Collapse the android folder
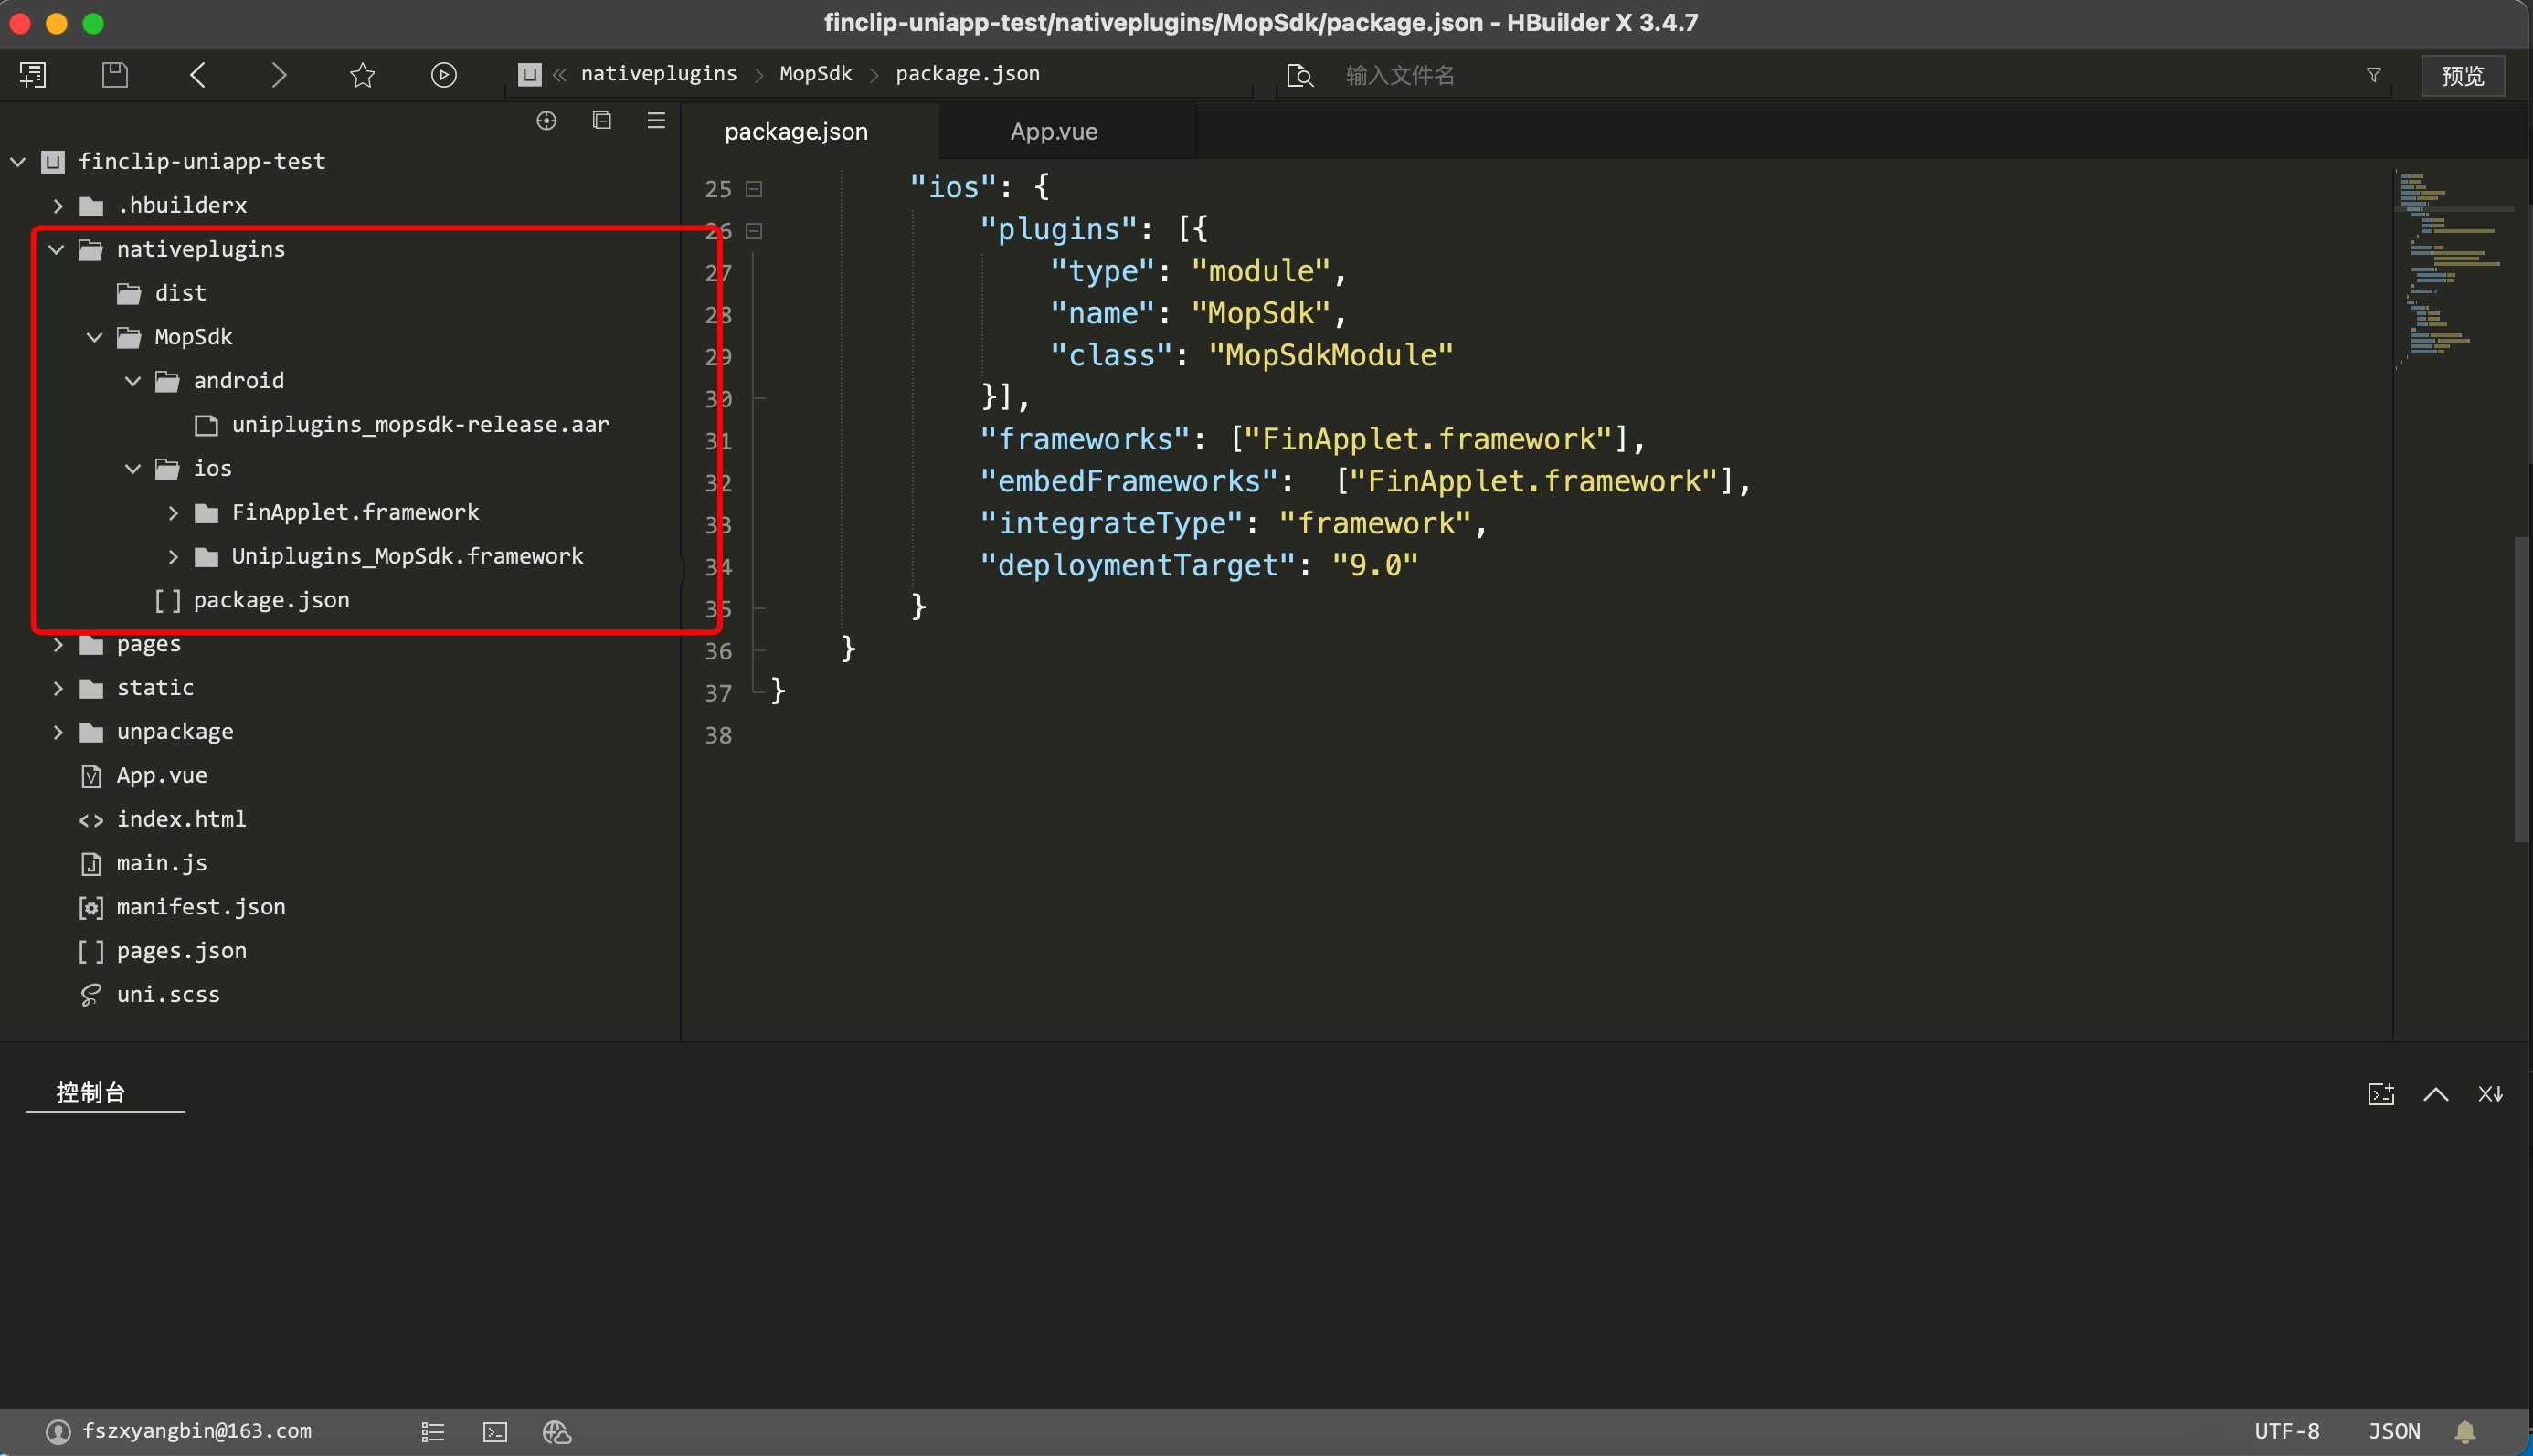The image size is (2533, 1456). click(x=133, y=381)
